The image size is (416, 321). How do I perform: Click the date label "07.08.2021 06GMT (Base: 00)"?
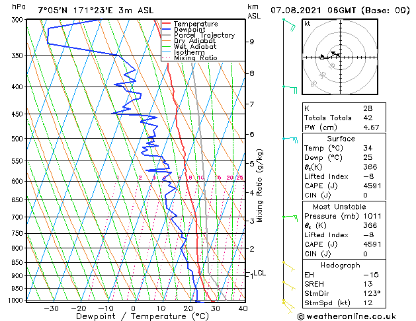click(x=340, y=11)
